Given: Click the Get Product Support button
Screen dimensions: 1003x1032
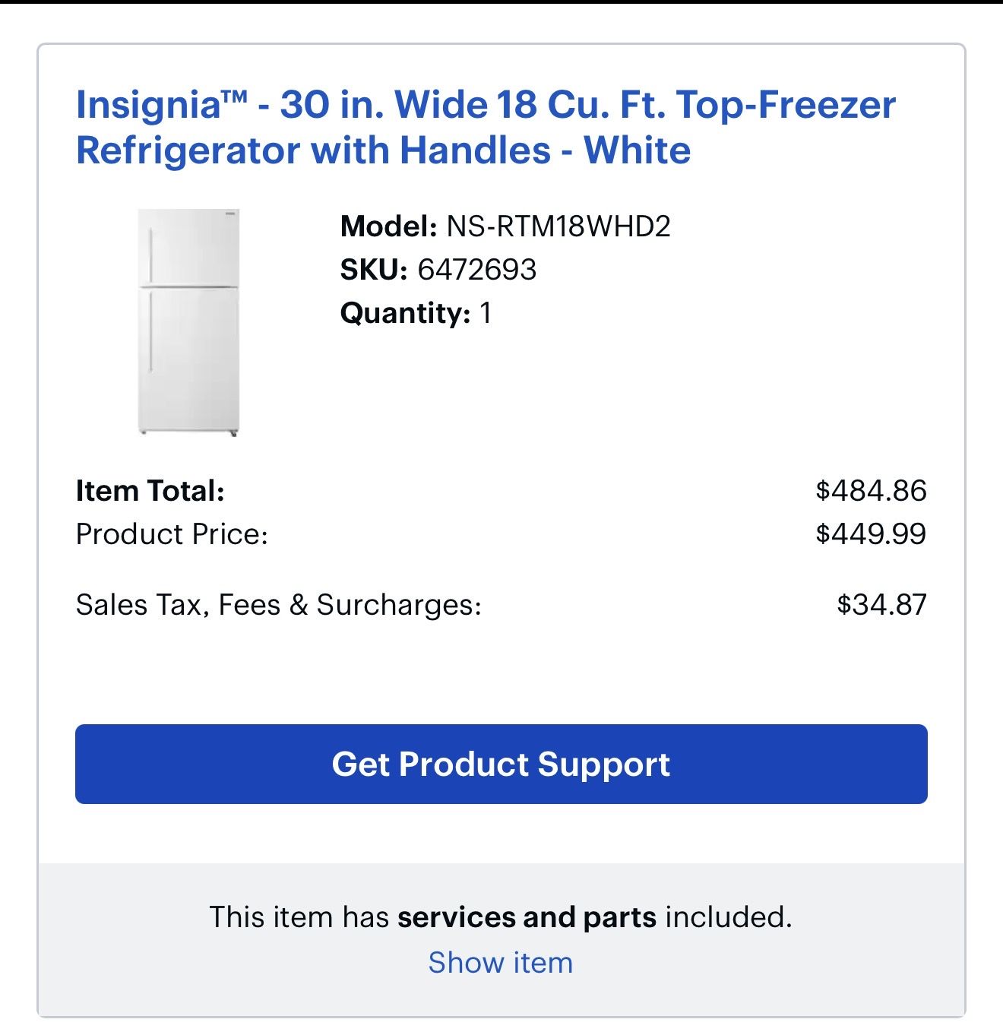Looking at the screenshot, I should [x=501, y=764].
